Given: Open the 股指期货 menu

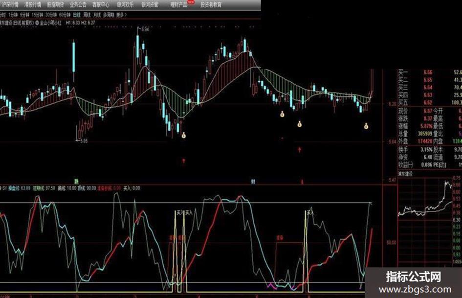Looking at the screenshot, I should pyautogui.click(x=55, y=4).
